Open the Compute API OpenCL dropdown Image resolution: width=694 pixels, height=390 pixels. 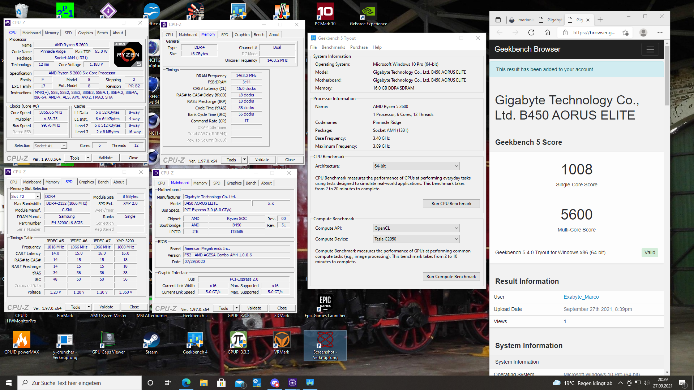click(x=416, y=228)
